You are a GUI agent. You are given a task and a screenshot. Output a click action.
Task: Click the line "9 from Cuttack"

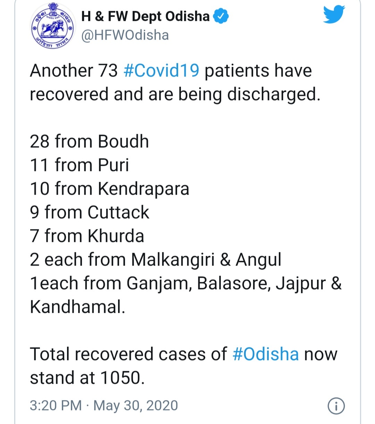click(x=89, y=212)
